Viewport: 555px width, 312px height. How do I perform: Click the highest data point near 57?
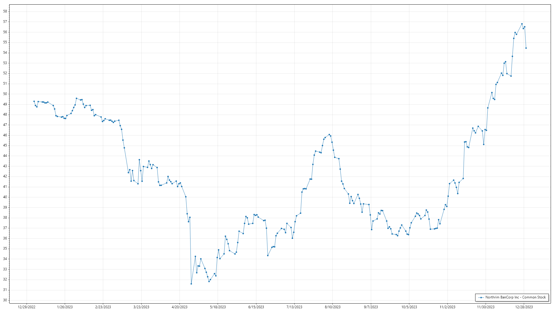(522, 24)
